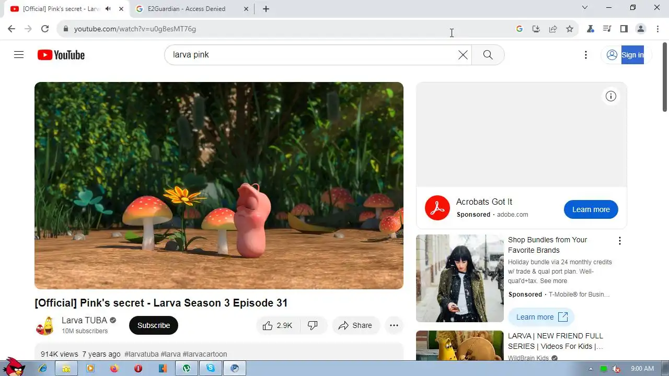Screen dimensions: 669x376
Task: Click the #larvacartoon hashtag
Action: click(x=205, y=354)
